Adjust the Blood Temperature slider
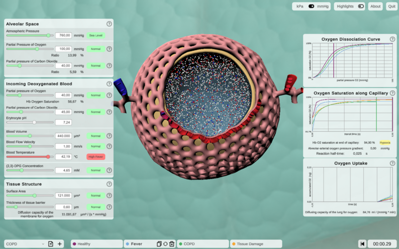This screenshot has height=249, width=399. (48, 156)
